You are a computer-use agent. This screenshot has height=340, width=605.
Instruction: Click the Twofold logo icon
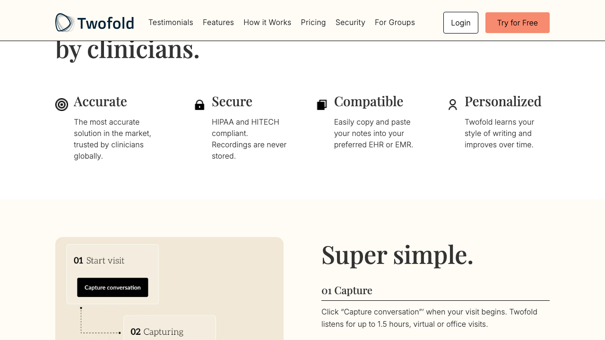(65, 23)
